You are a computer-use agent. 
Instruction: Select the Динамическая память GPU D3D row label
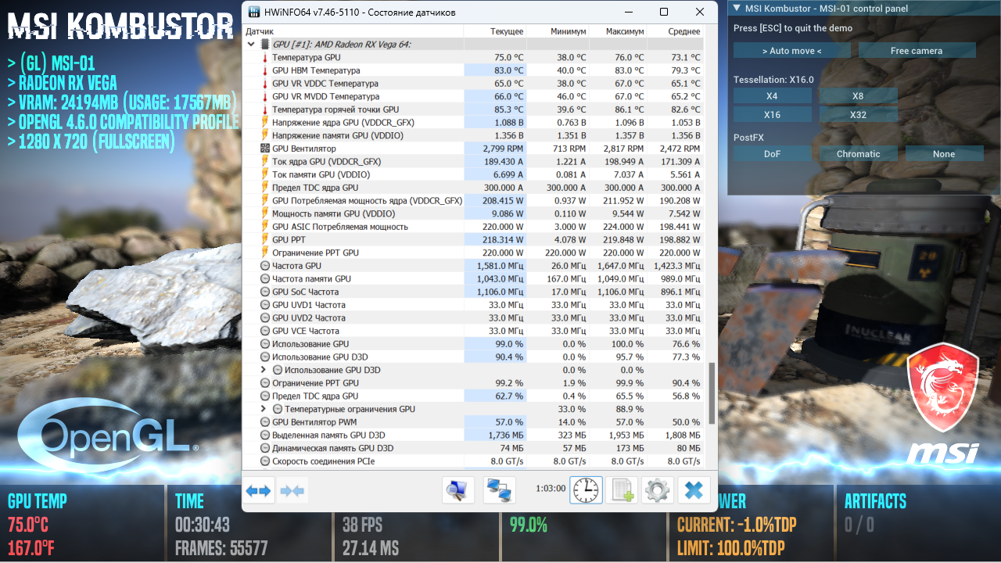pyautogui.click(x=332, y=448)
